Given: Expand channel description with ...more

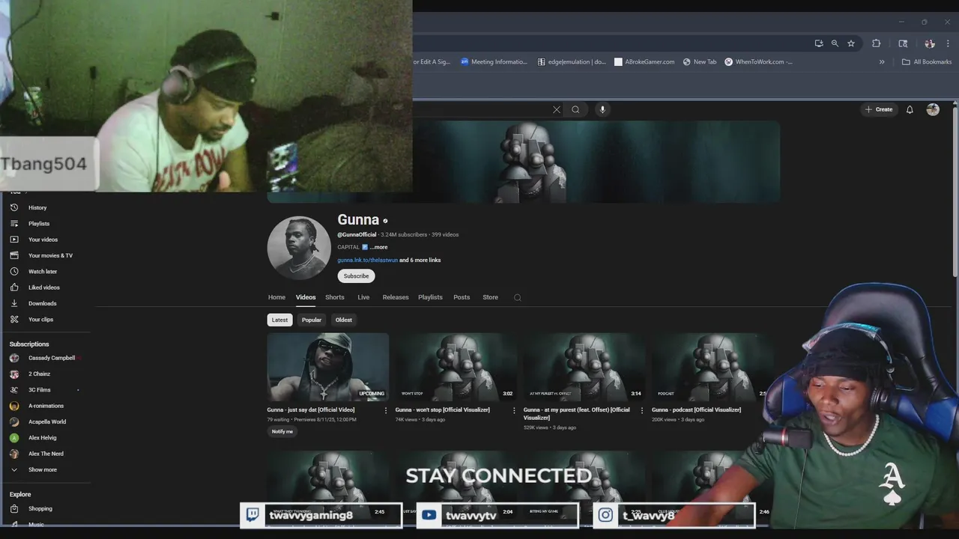Looking at the screenshot, I should pos(378,247).
